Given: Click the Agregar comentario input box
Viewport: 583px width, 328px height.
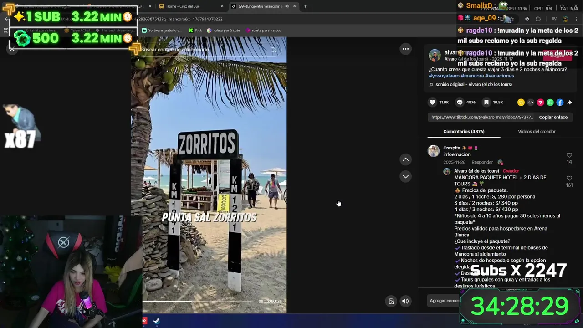Looking at the screenshot, I should (x=444, y=301).
